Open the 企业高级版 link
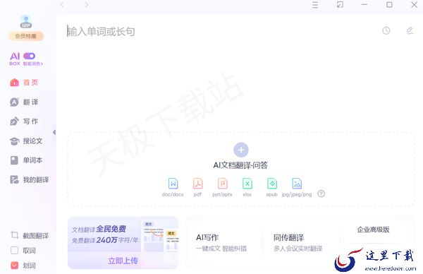The width and height of the screenshot is (423, 274). [374, 230]
